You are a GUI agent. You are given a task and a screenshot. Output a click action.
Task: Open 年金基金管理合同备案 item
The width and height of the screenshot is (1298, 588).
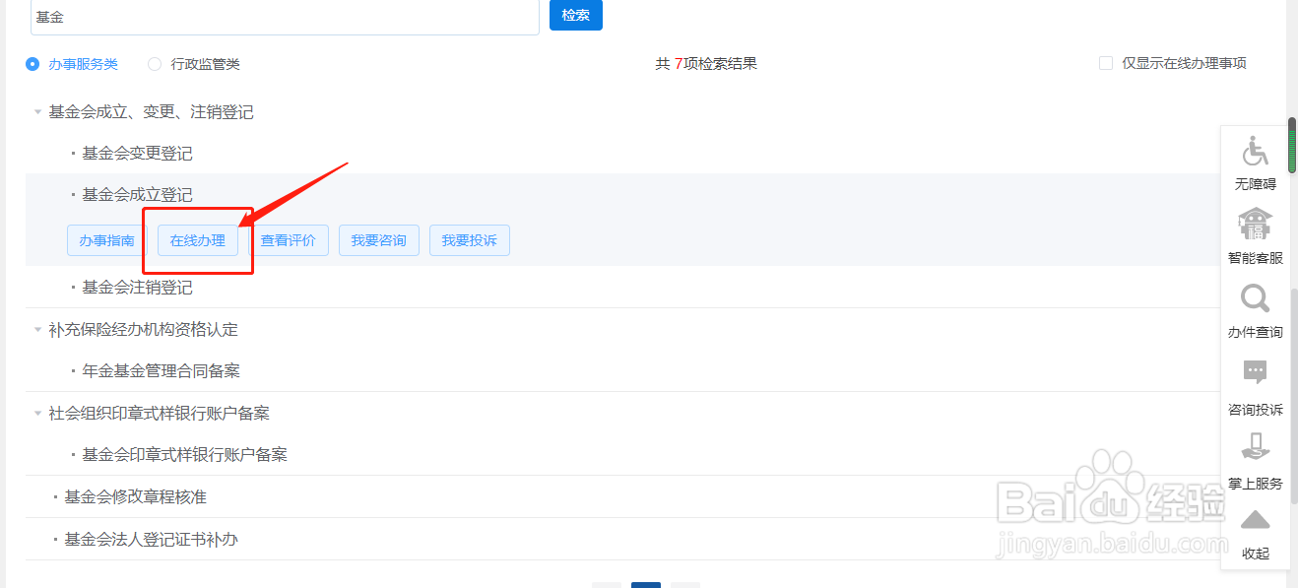pyautogui.click(x=161, y=371)
